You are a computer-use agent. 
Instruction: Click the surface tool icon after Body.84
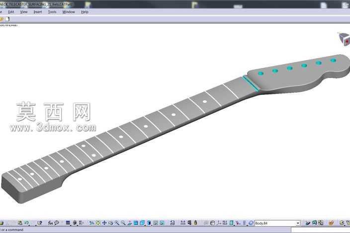tap(308, 223)
